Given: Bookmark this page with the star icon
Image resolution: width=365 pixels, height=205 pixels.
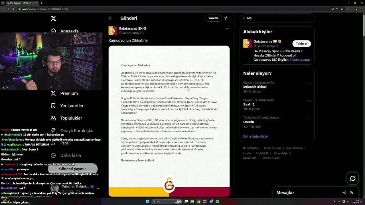Looking at the screenshot, I should click(342, 9).
